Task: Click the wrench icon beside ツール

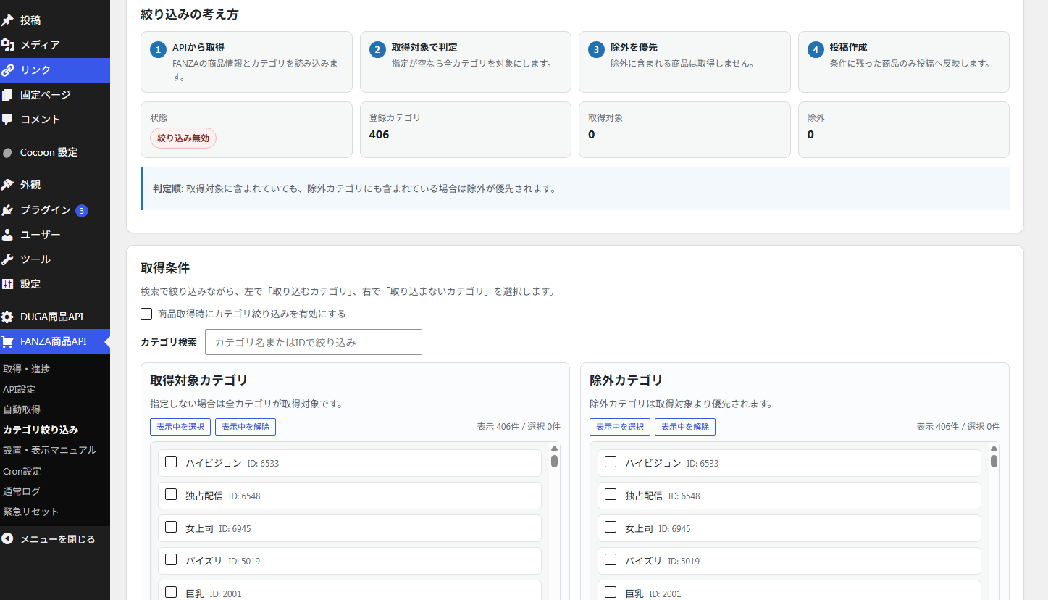Action: 7,259
